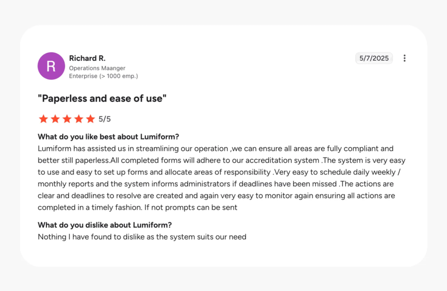Click the 5/5 rating score text
This screenshot has width=447, height=291.
click(x=105, y=118)
